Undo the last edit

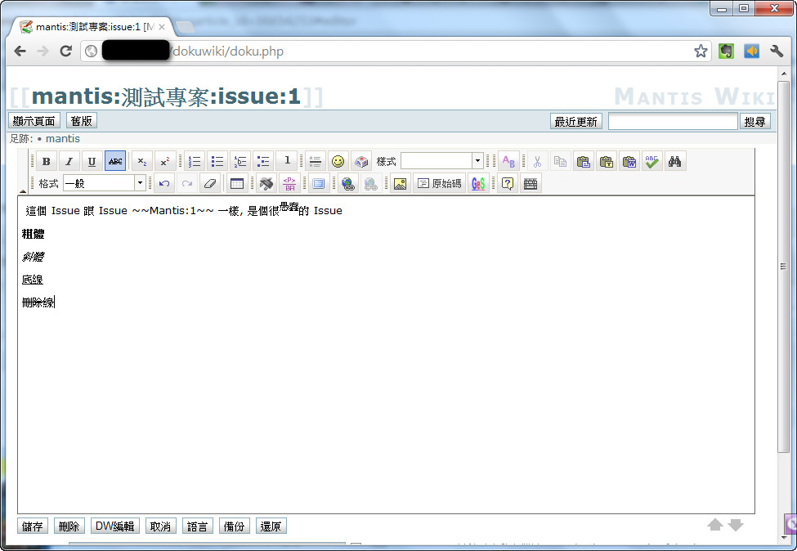[164, 183]
